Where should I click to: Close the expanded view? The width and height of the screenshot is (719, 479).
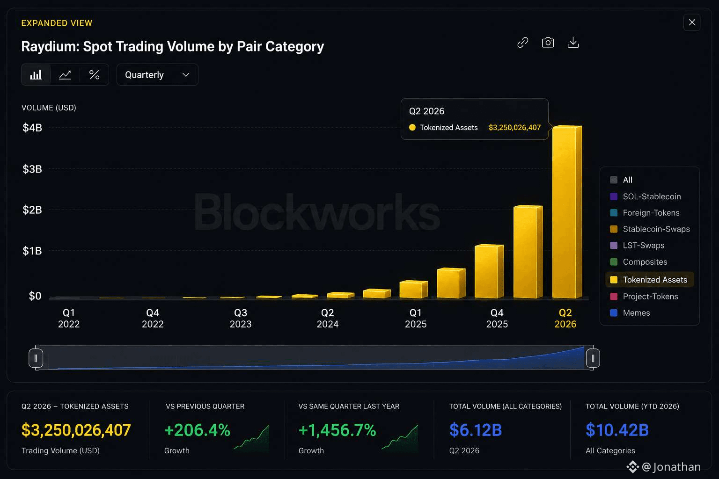tap(692, 22)
